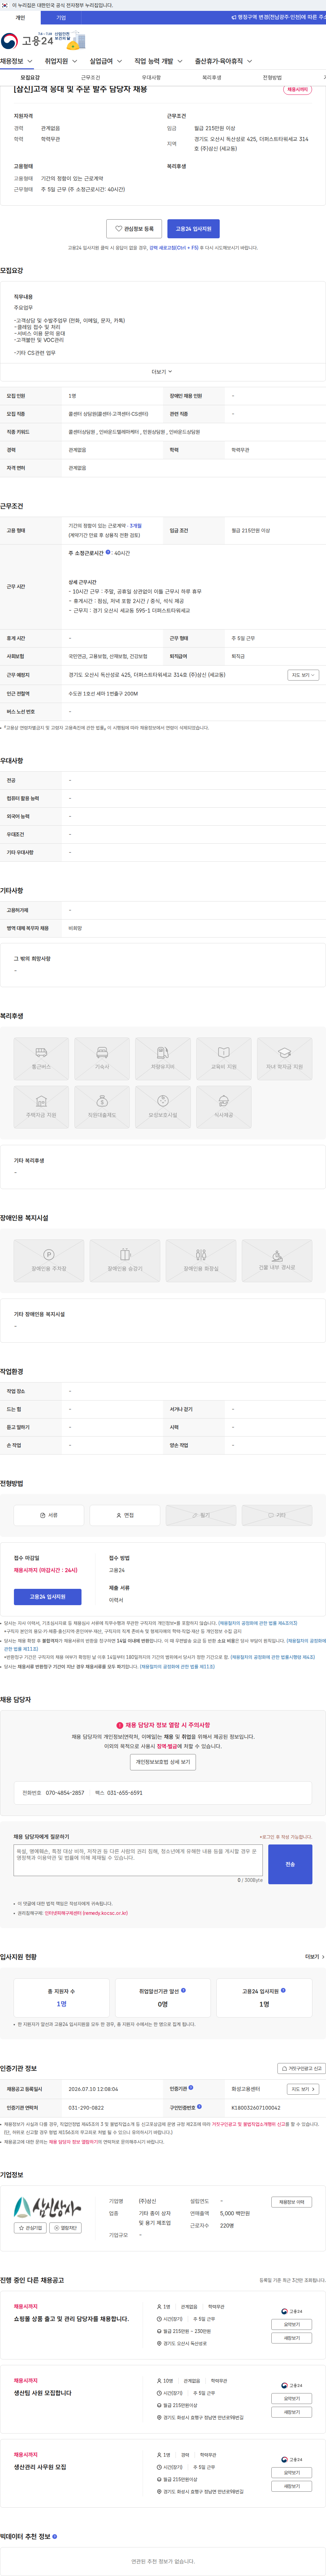This screenshot has height=2576, width=326.
Task: Show the info tooltip beside 취업알선기관 알선
Action: [x=183, y=1990]
